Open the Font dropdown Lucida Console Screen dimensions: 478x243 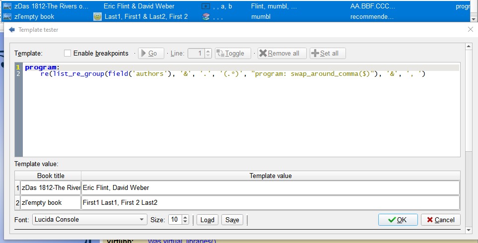click(90, 220)
